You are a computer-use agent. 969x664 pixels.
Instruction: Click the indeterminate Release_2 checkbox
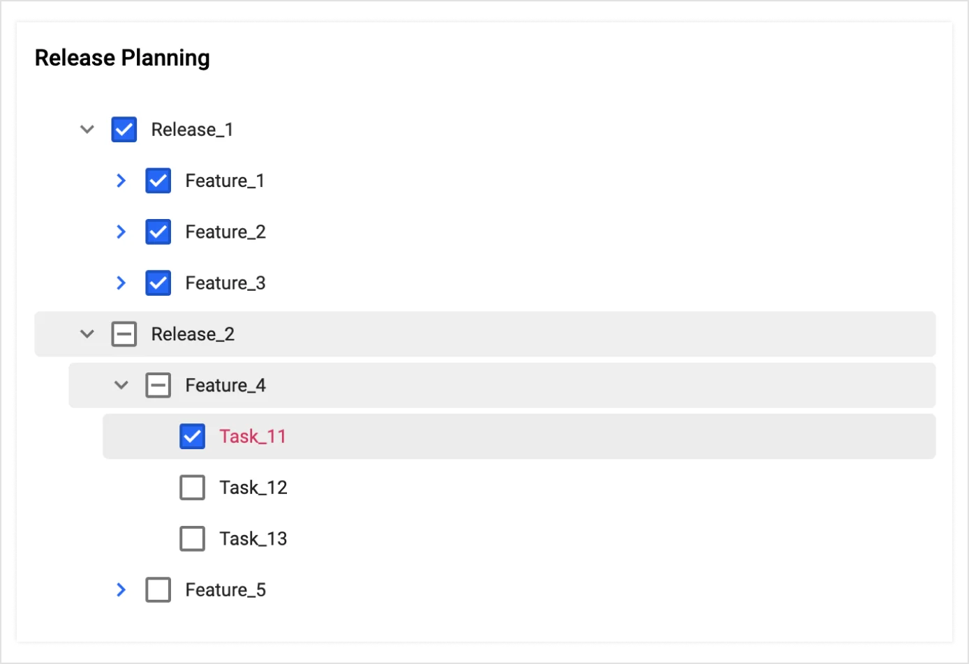click(x=124, y=333)
